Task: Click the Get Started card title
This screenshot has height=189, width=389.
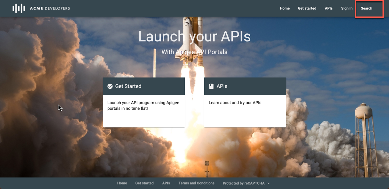Action: click(128, 86)
